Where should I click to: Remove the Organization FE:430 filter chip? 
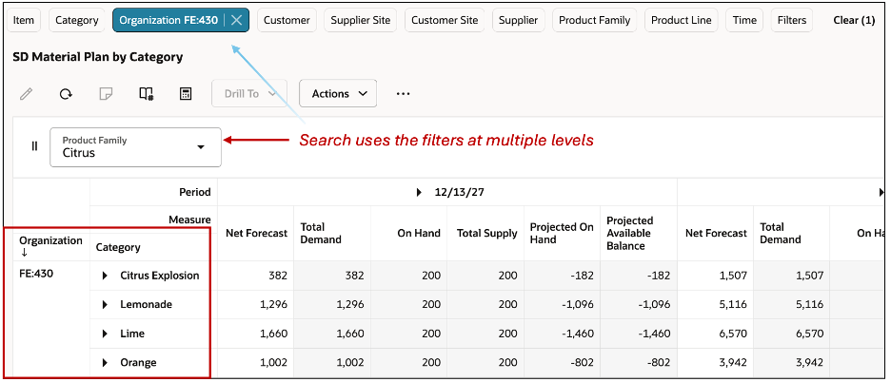point(237,20)
